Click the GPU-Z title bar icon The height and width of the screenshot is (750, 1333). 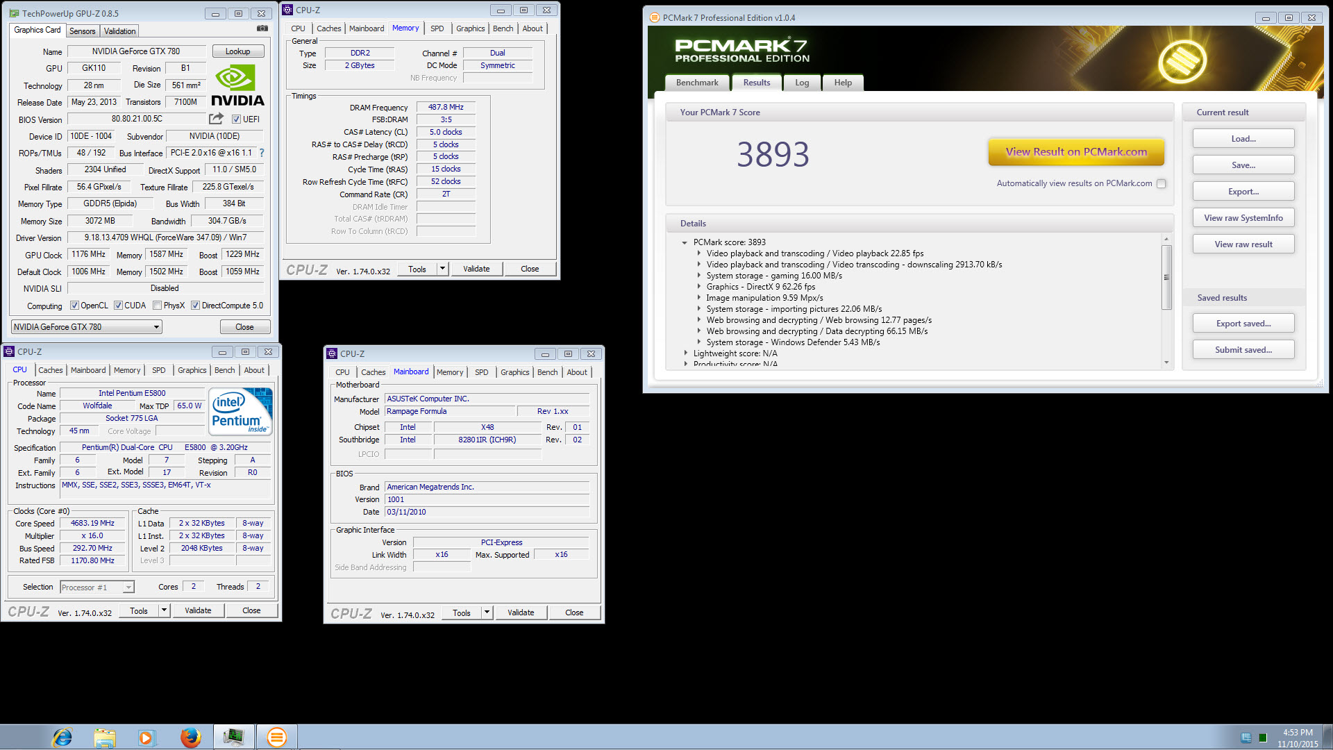(x=14, y=13)
